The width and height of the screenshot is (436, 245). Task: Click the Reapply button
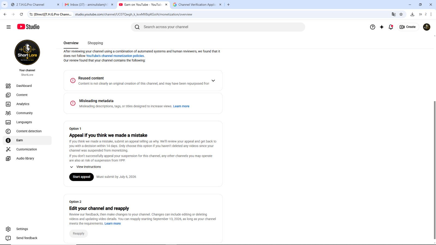[78, 234]
